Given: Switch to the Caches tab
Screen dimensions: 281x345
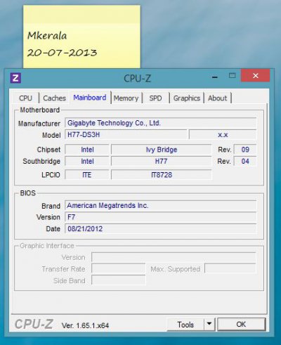Looking at the screenshot, I should [54, 98].
